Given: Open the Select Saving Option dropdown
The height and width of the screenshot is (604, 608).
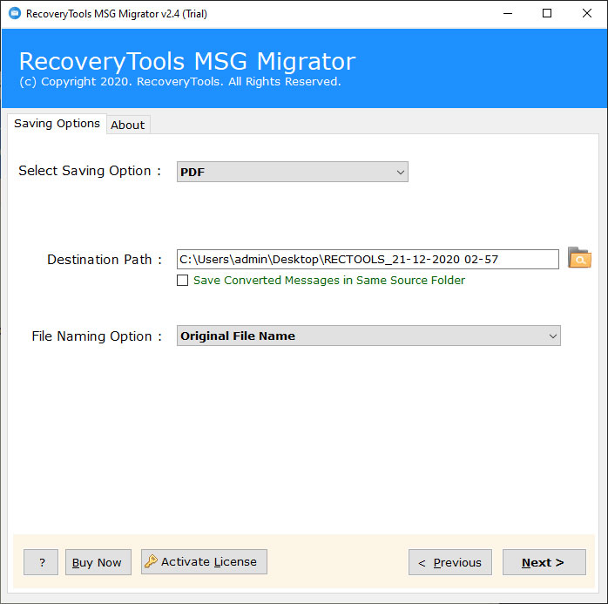Looking at the screenshot, I should [293, 172].
